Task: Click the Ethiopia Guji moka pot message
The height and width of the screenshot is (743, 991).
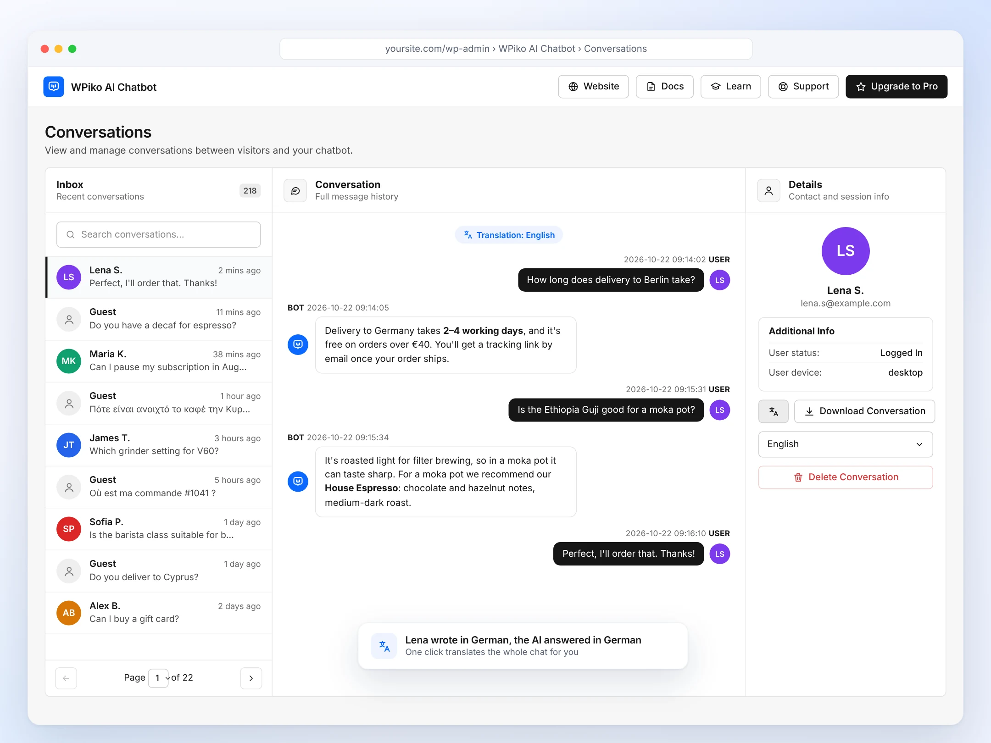Action: coord(606,410)
